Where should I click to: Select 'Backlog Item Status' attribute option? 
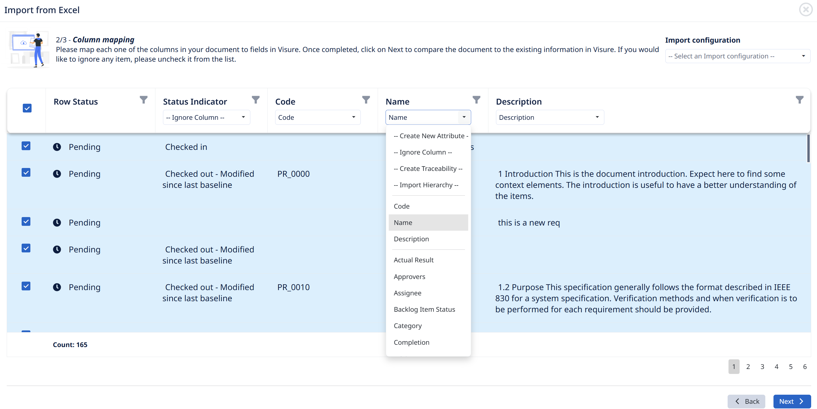click(429, 309)
